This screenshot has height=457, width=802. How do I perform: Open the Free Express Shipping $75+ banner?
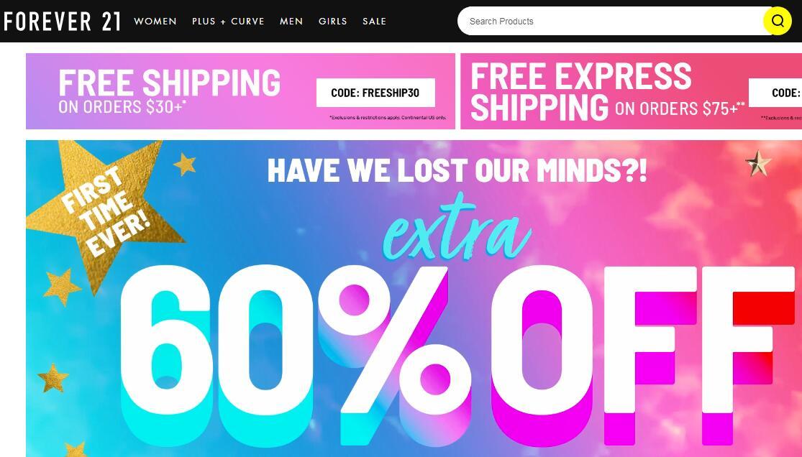click(x=631, y=91)
